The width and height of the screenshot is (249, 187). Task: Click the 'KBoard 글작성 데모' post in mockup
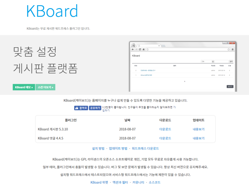pyautogui.click(x=146, y=75)
